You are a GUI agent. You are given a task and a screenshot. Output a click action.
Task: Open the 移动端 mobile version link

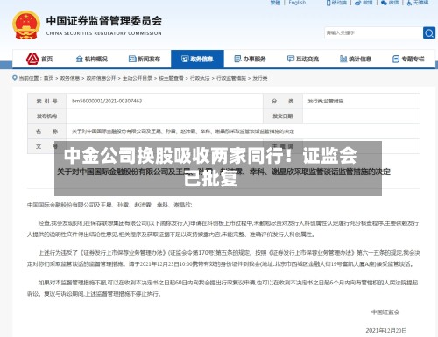[x=336, y=3]
